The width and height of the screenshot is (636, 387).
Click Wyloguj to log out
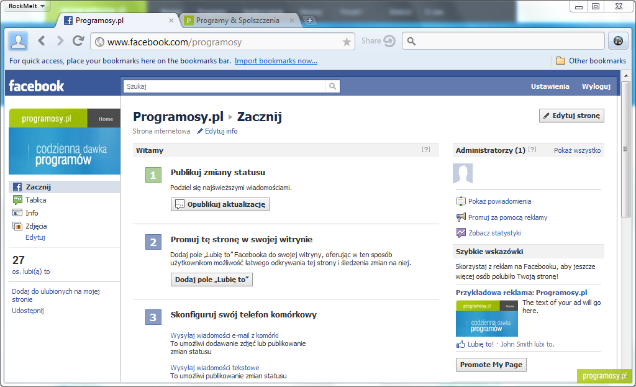[x=596, y=86]
